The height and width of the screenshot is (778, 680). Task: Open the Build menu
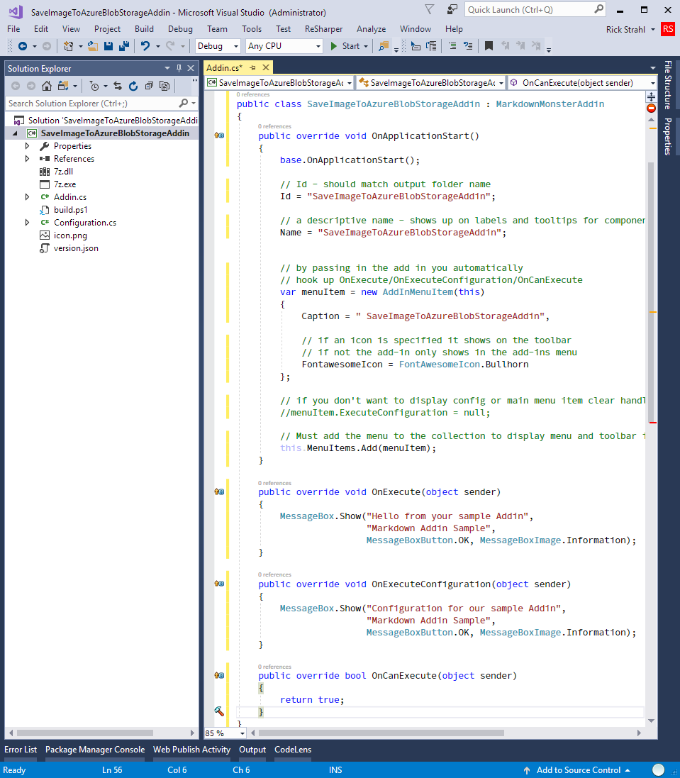(145, 29)
